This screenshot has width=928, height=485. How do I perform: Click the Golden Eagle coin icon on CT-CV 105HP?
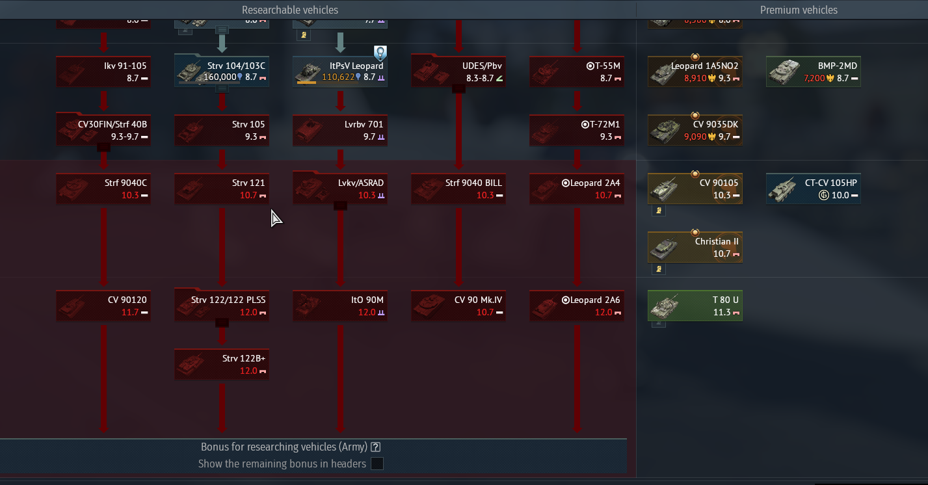(x=823, y=195)
